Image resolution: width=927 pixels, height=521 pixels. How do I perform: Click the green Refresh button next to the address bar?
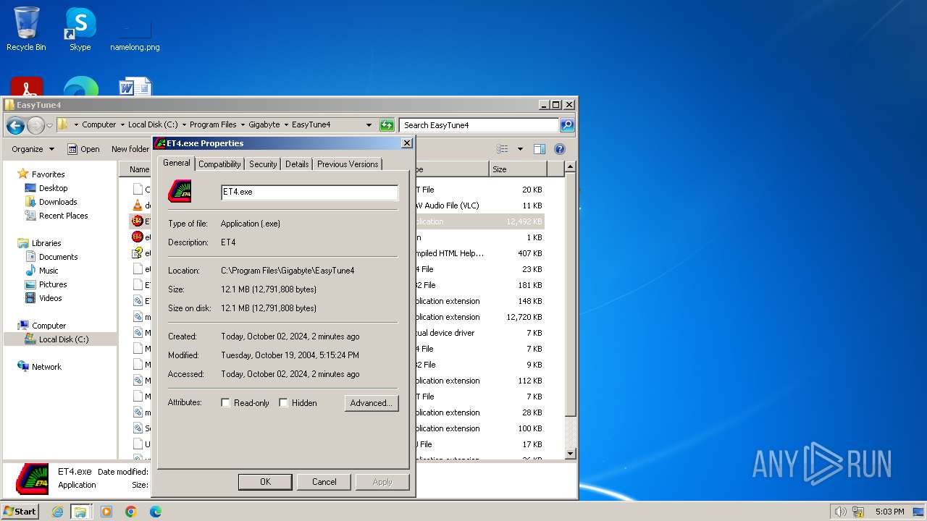(x=387, y=124)
